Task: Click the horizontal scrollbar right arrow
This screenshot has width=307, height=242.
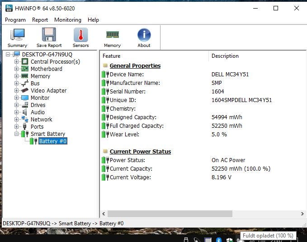Action: coord(302,214)
